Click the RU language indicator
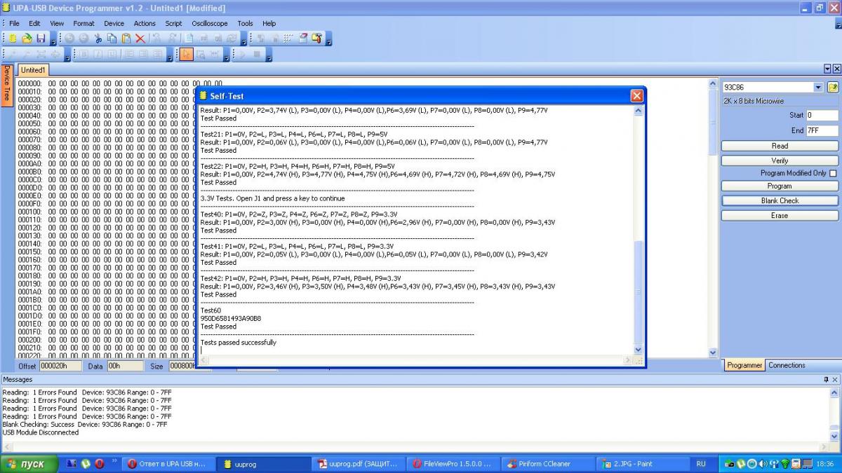 pyautogui.click(x=701, y=464)
